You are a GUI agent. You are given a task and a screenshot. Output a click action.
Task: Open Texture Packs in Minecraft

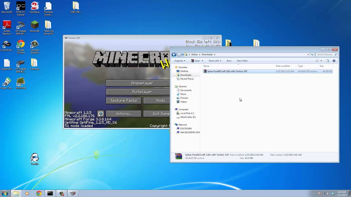click(124, 100)
